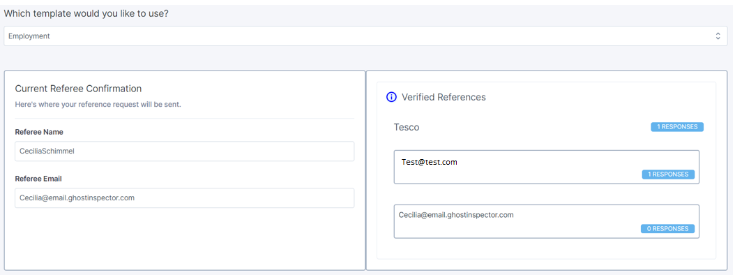Open the Test@test.com reference card
This screenshot has width=735, height=275.
547,167
